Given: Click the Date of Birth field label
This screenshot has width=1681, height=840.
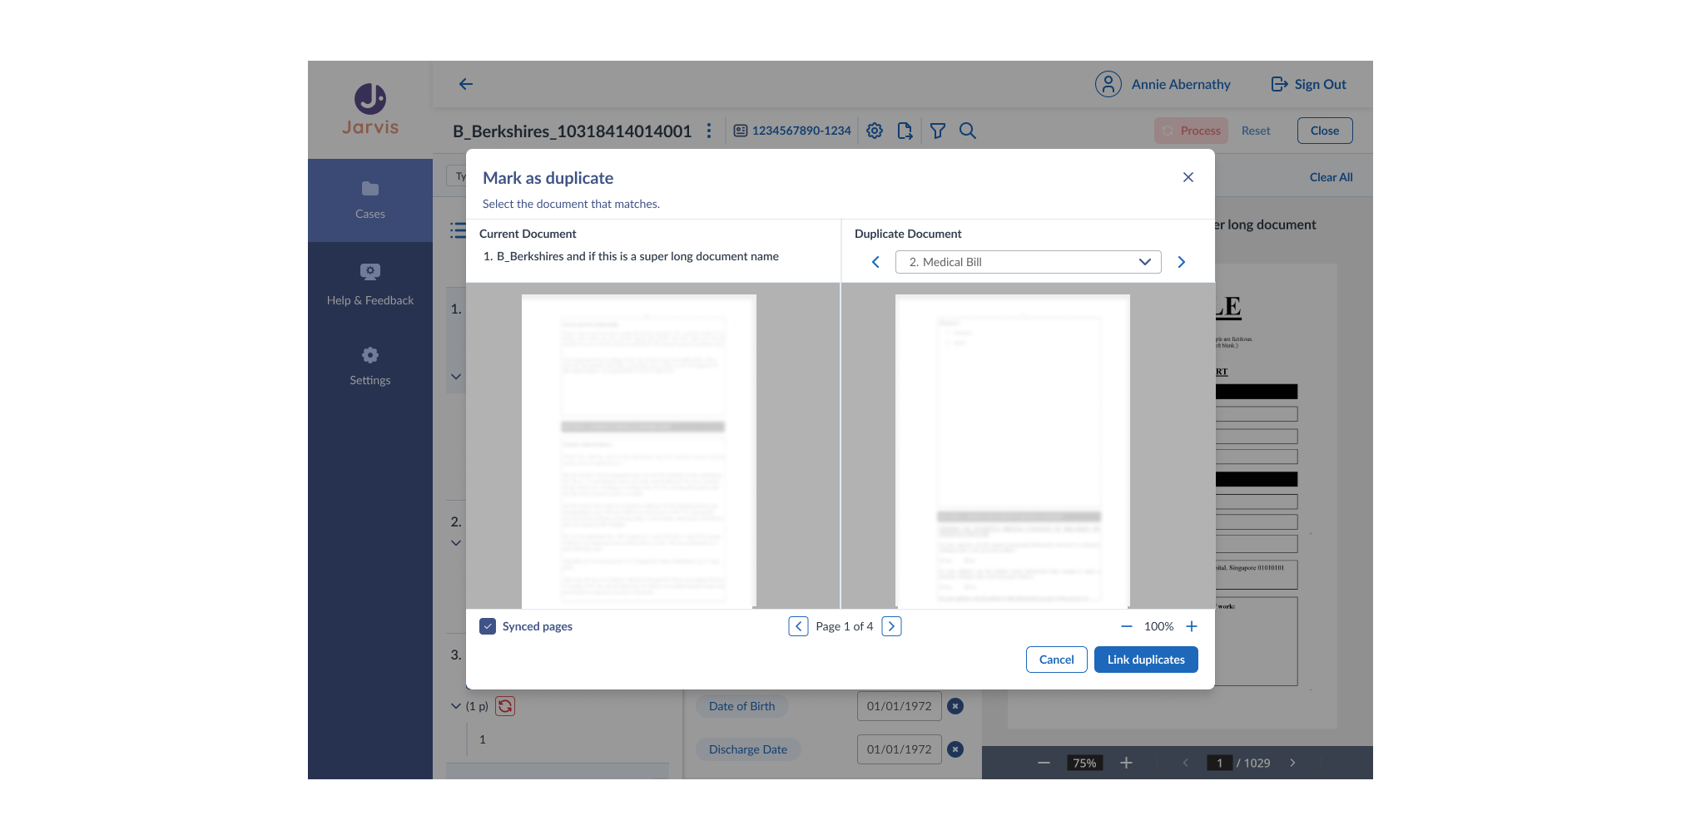Looking at the screenshot, I should (742, 706).
